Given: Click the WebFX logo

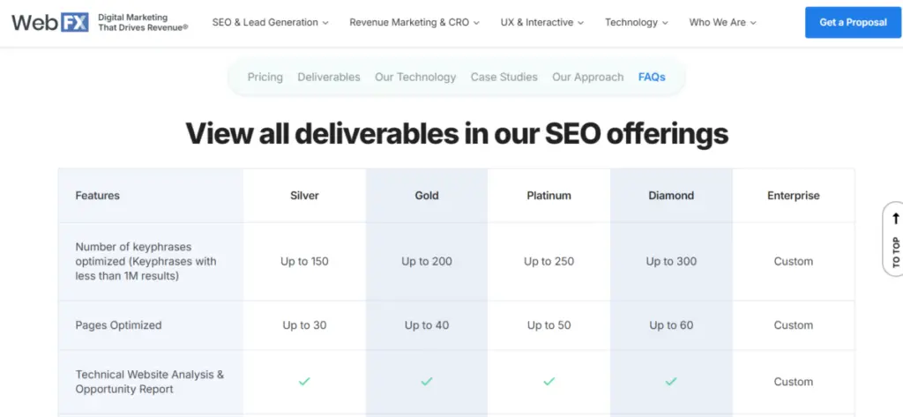Looking at the screenshot, I should pyautogui.click(x=50, y=22).
